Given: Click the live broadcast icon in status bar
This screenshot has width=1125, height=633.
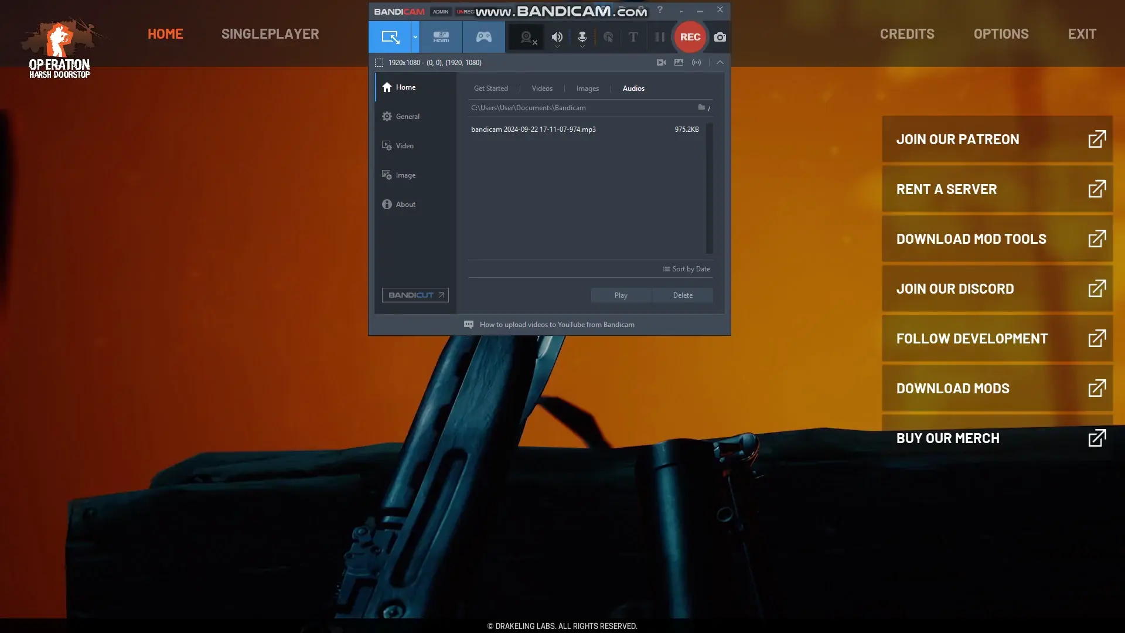Looking at the screenshot, I should click(696, 62).
